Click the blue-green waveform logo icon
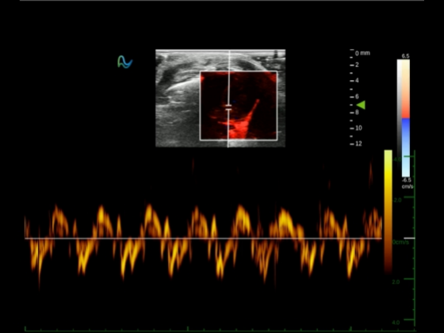 (125, 62)
